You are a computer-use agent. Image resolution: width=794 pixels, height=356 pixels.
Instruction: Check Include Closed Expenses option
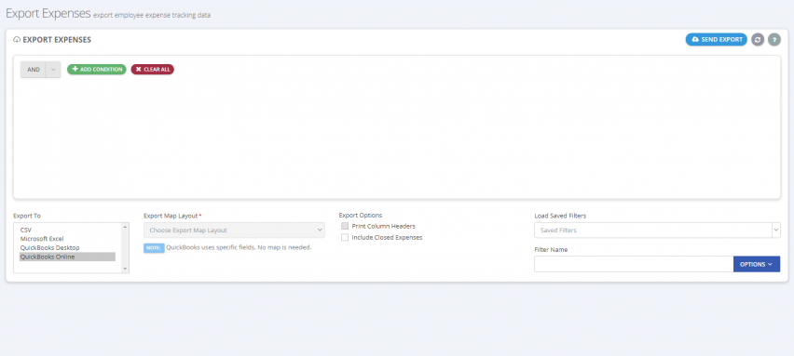[x=345, y=237]
